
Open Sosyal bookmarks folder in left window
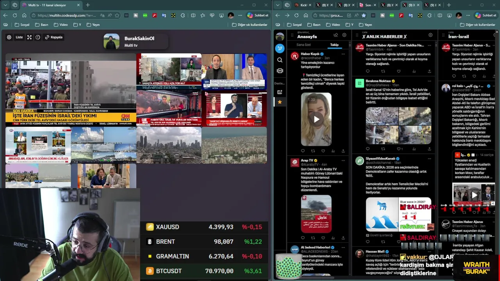coord(22,25)
